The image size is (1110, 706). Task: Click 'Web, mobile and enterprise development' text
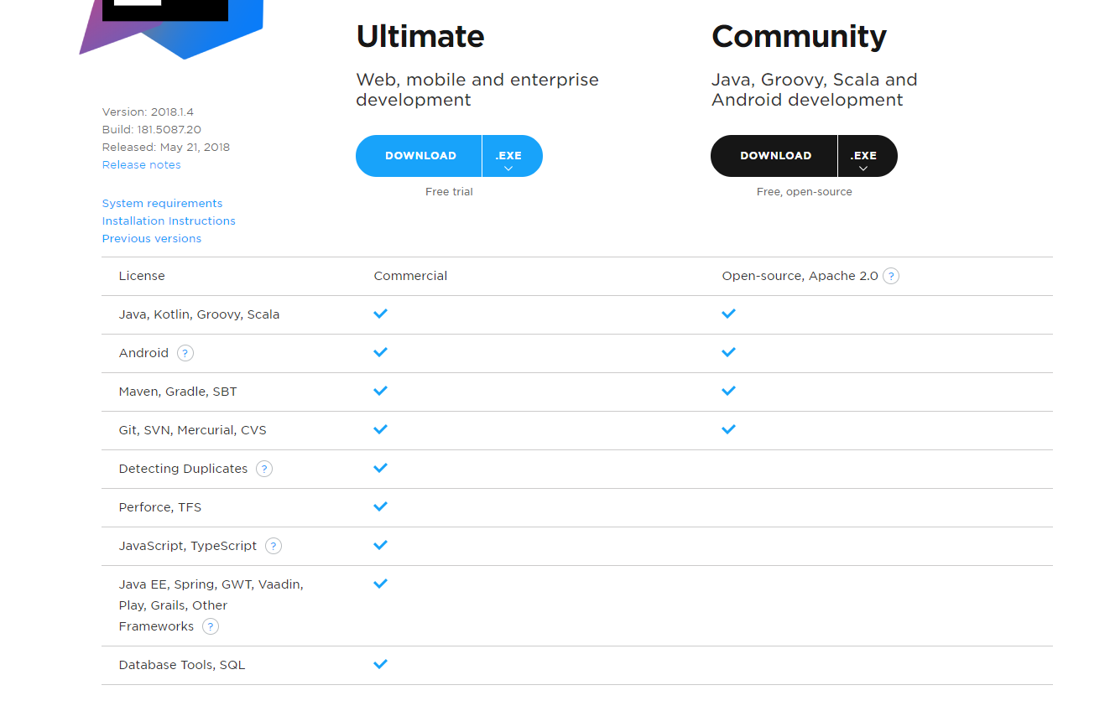pyautogui.click(x=477, y=90)
